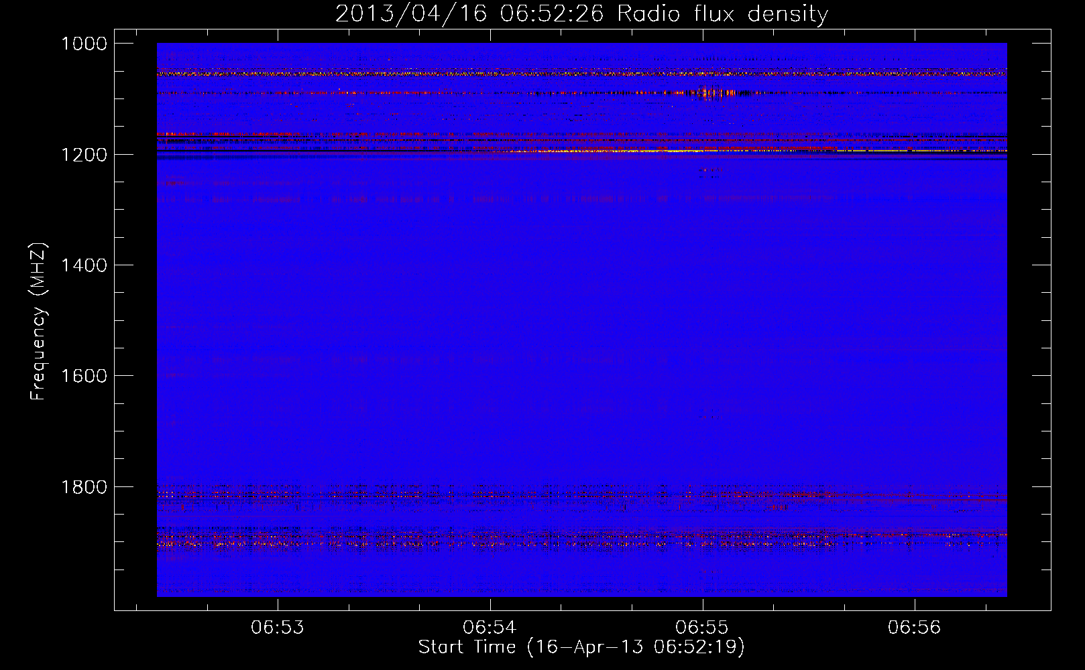The width and height of the screenshot is (1085, 670).
Task: Select the 06:54 time tick label
Action: [x=490, y=628]
